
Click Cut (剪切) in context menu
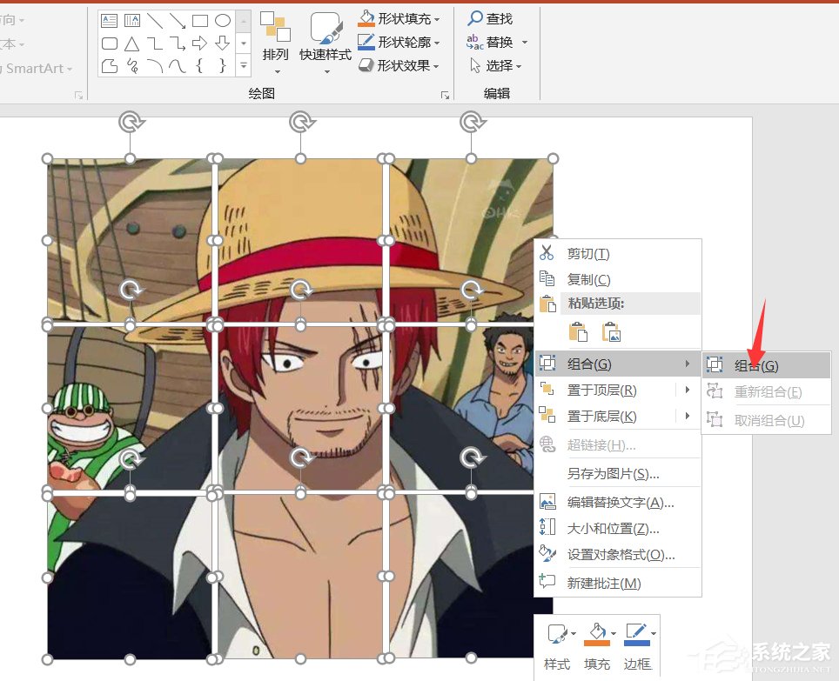588,253
